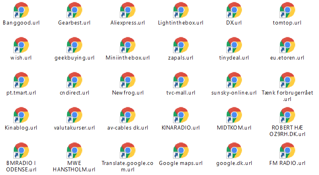The image size is (319, 175).
Task: Click the "zapals.url" file name label
Action: pos(181,58)
